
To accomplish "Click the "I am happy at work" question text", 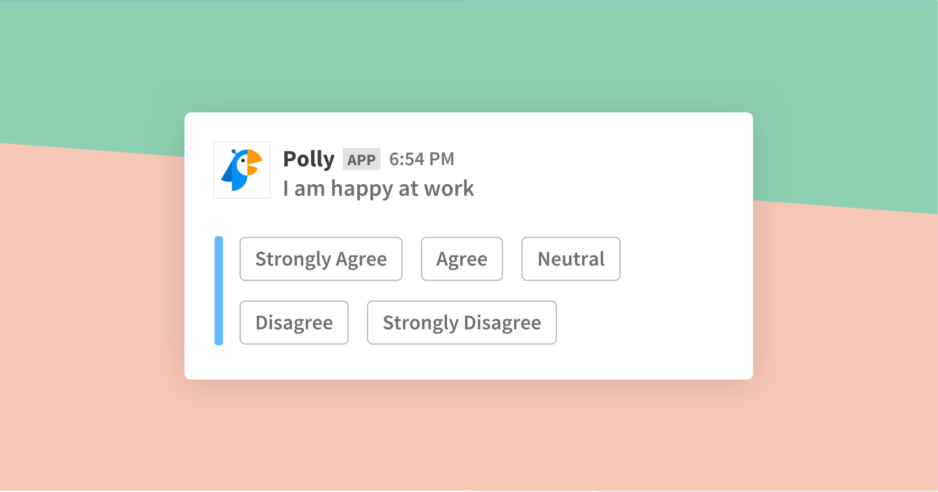I will point(378,189).
